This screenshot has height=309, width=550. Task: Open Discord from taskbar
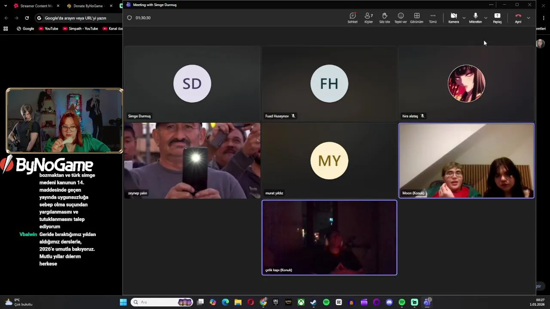point(389,302)
